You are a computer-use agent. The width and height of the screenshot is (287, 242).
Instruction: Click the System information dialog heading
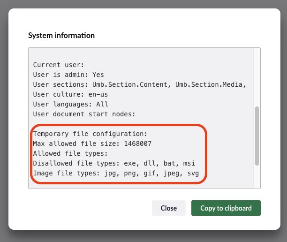coord(61,35)
